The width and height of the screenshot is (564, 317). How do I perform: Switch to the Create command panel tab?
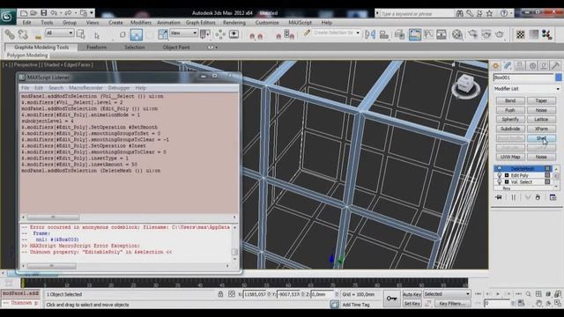495,66
